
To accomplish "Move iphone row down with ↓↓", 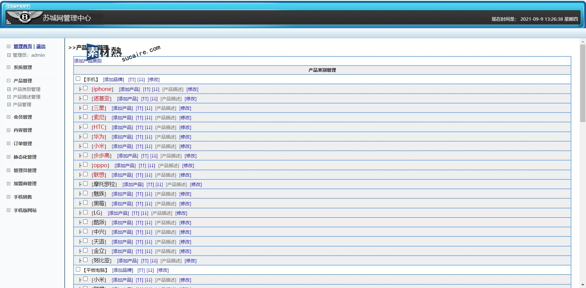I will point(156,89).
